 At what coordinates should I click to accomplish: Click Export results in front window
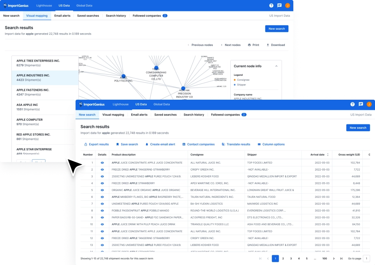click(96, 144)
